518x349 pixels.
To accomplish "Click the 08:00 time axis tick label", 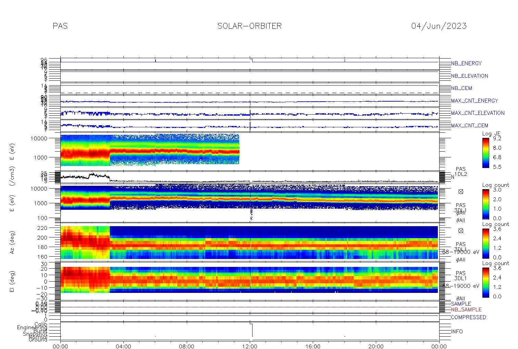I will click(x=187, y=346).
